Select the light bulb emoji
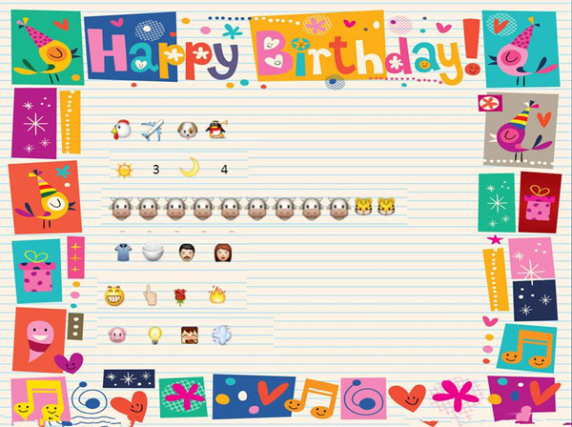The height and width of the screenshot is (427, 572). click(x=155, y=335)
